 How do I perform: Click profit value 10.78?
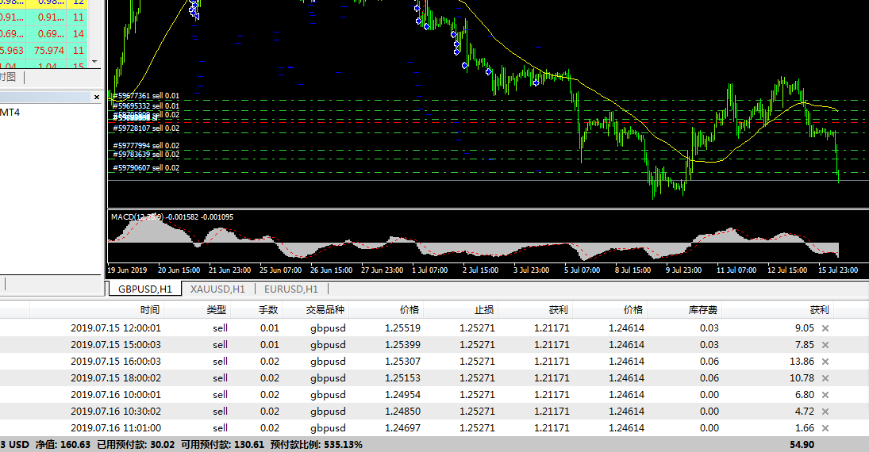pyautogui.click(x=802, y=377)
